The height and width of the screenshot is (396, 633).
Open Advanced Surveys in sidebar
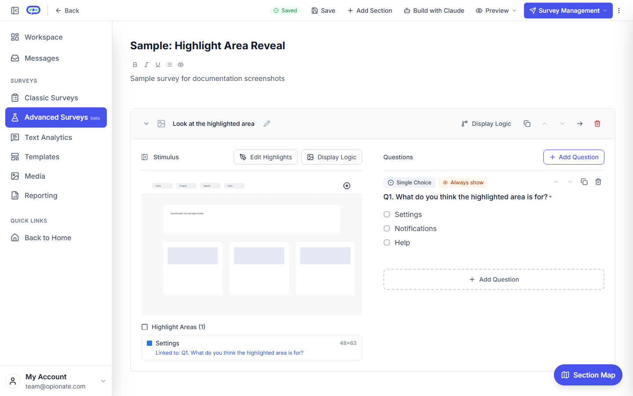coord(56,117)
